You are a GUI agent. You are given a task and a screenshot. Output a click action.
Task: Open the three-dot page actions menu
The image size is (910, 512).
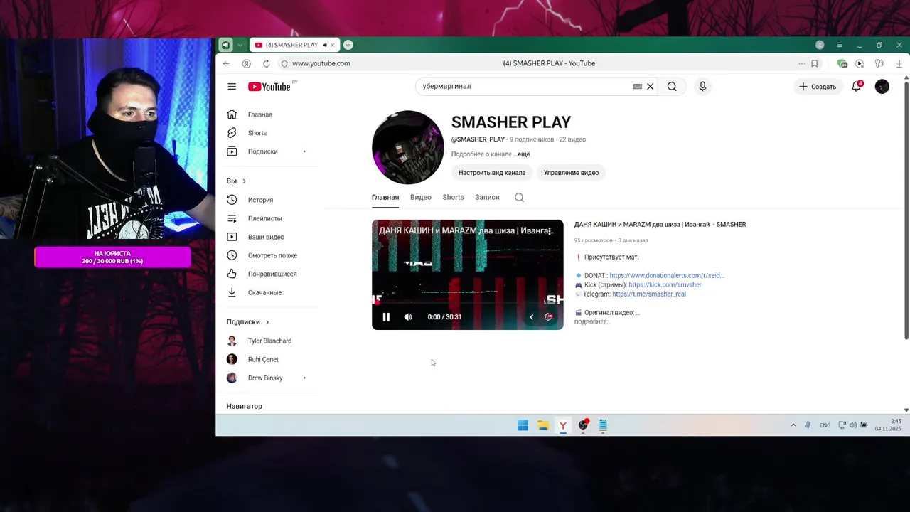802,63
